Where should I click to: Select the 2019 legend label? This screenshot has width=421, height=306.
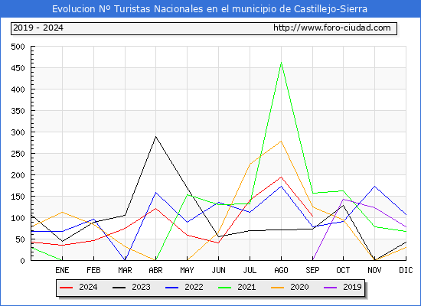tap(352, 287)
